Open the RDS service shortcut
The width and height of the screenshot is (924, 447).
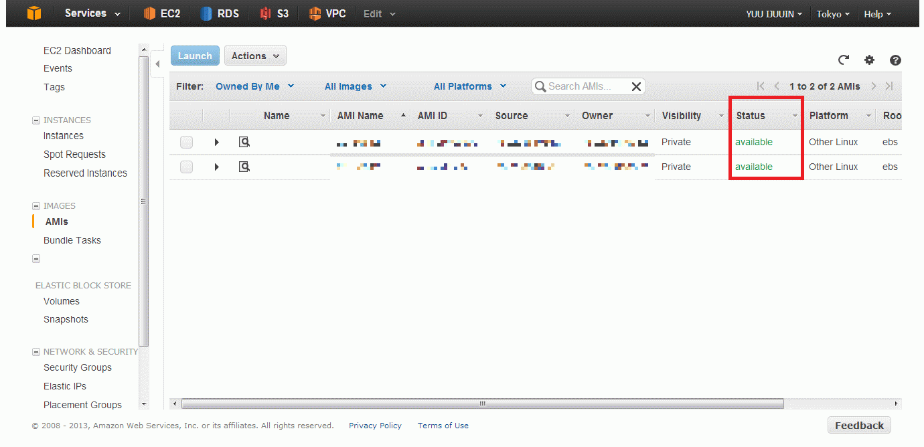click(x=220, y=13)
